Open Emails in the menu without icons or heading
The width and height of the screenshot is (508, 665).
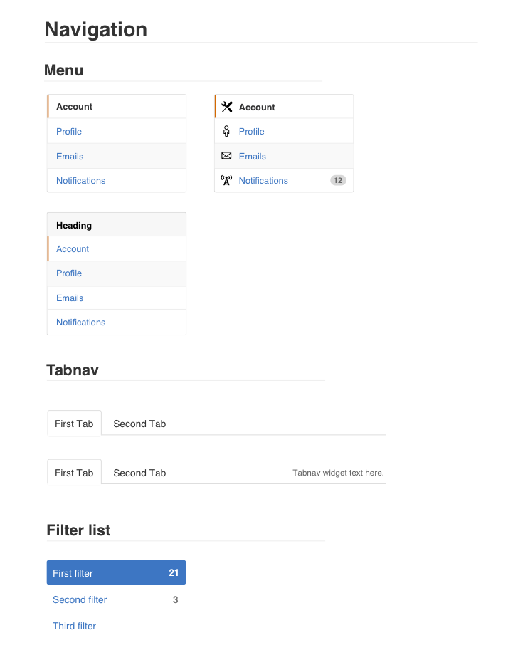(x=70, y=157)
